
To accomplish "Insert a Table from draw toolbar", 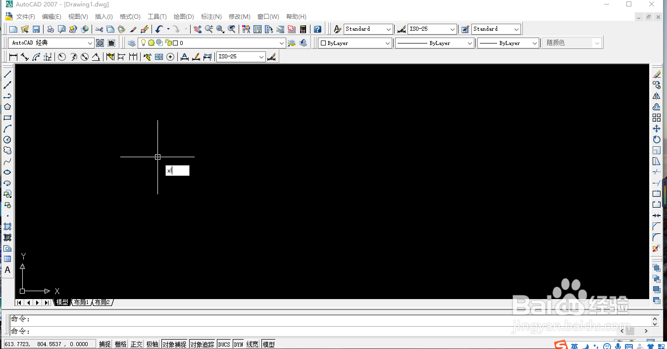I will tap(7, 259).
